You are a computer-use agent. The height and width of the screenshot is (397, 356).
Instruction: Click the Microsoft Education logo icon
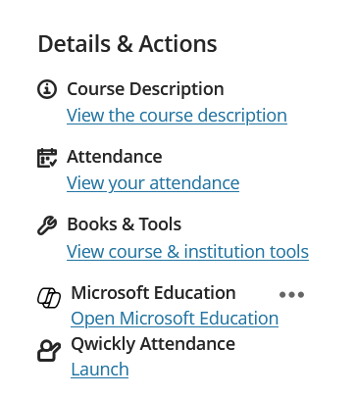[49, 298]
